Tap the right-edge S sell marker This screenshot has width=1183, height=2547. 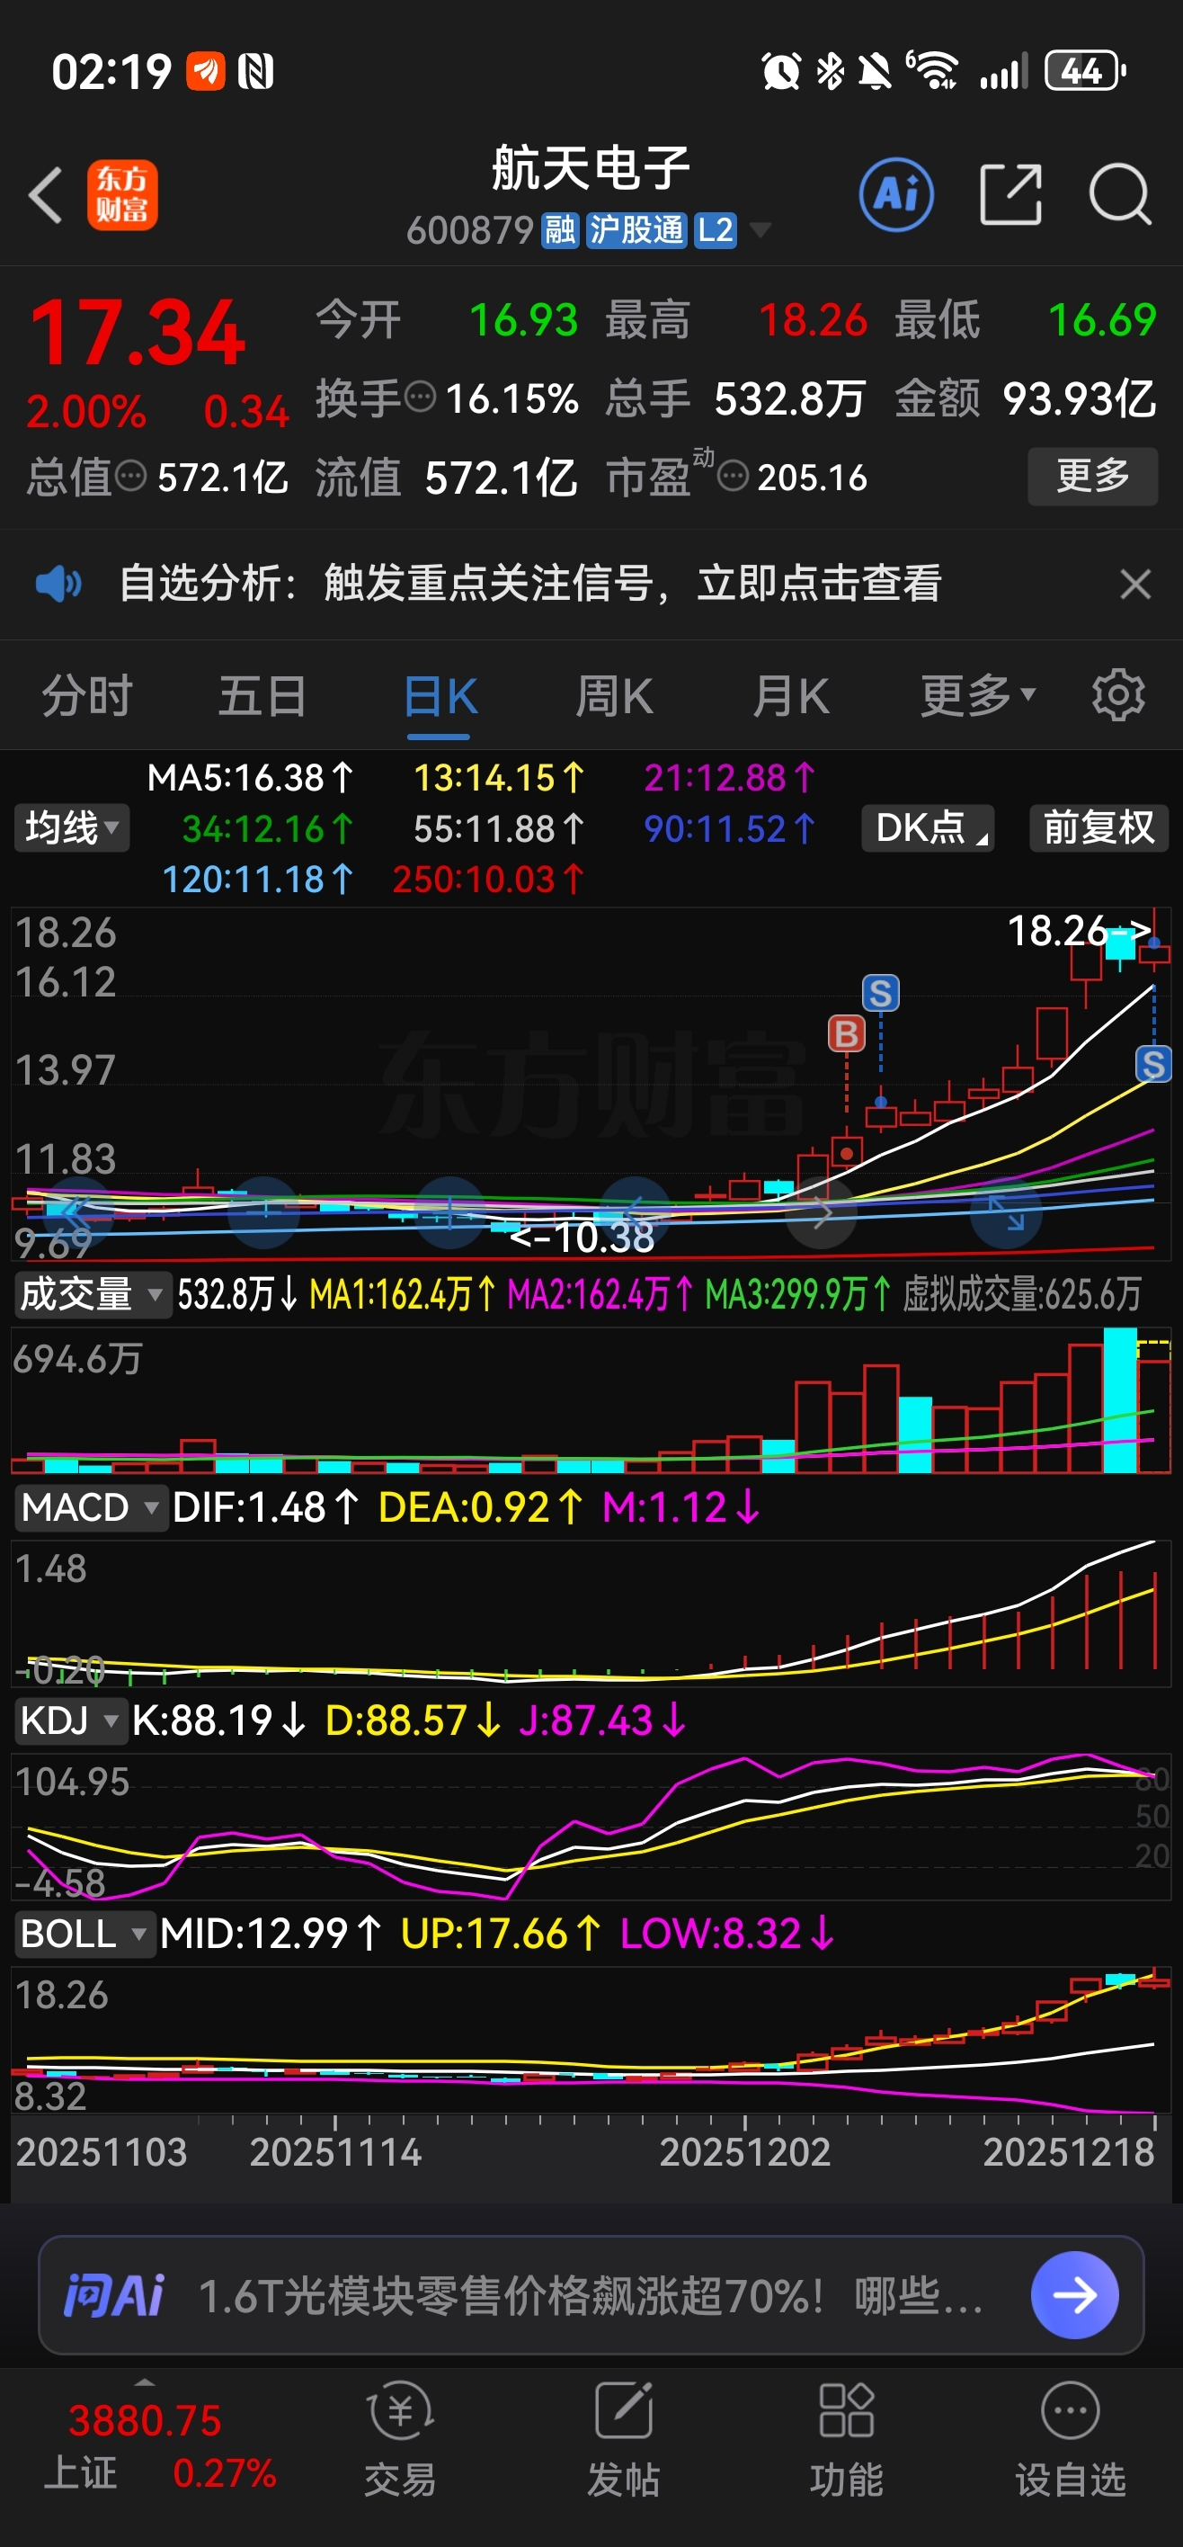pos(1152,1064)
